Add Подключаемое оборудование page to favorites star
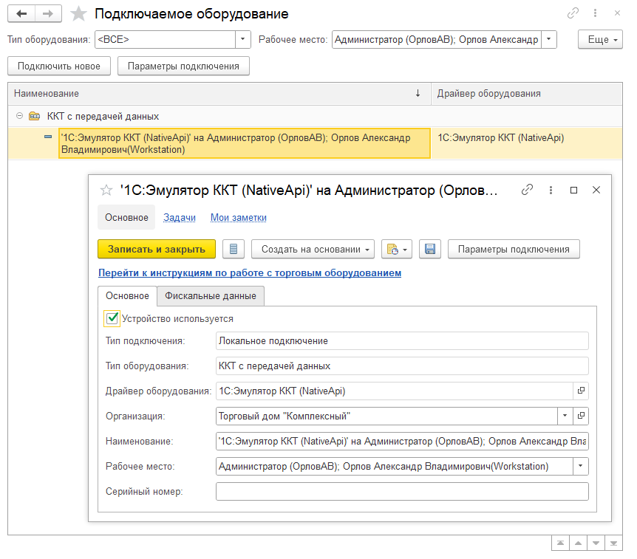 coord(78,14)
